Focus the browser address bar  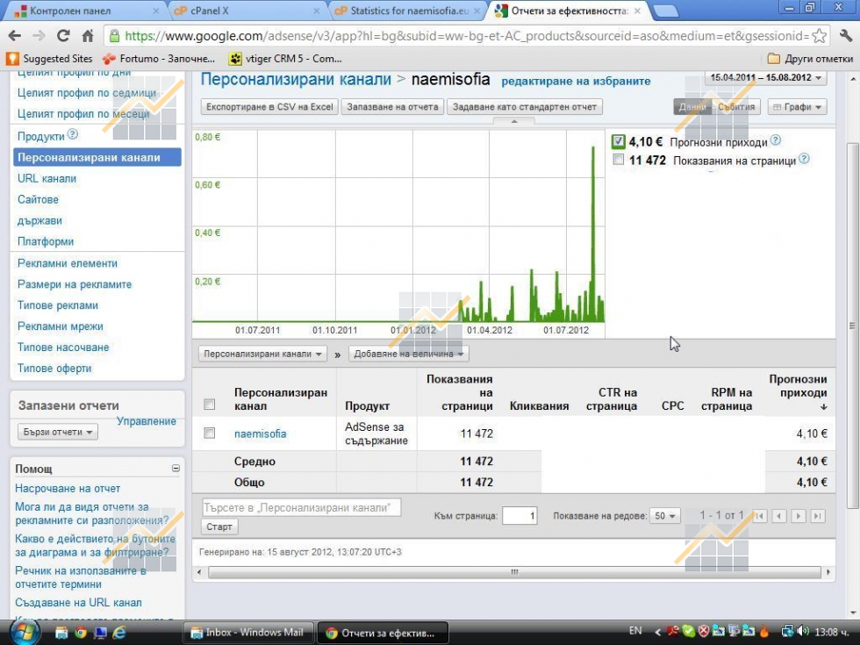[466, 36]
